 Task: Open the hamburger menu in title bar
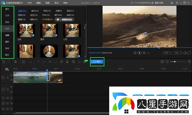tap(177, 3)
